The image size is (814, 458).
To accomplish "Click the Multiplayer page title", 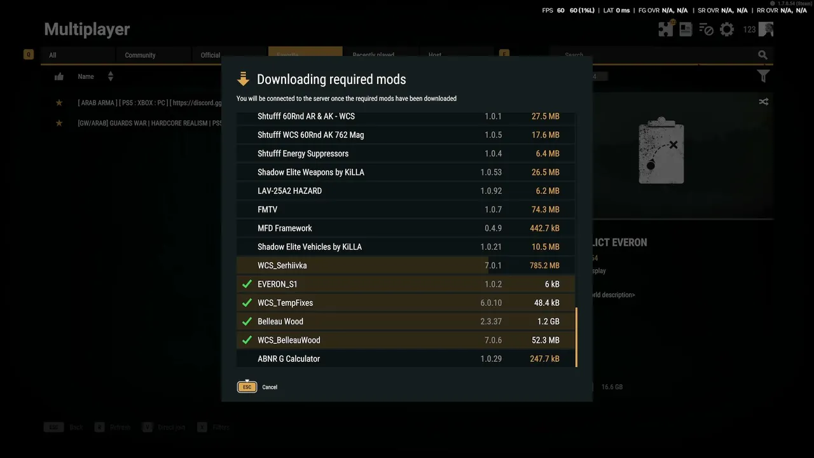I will 87,29.
